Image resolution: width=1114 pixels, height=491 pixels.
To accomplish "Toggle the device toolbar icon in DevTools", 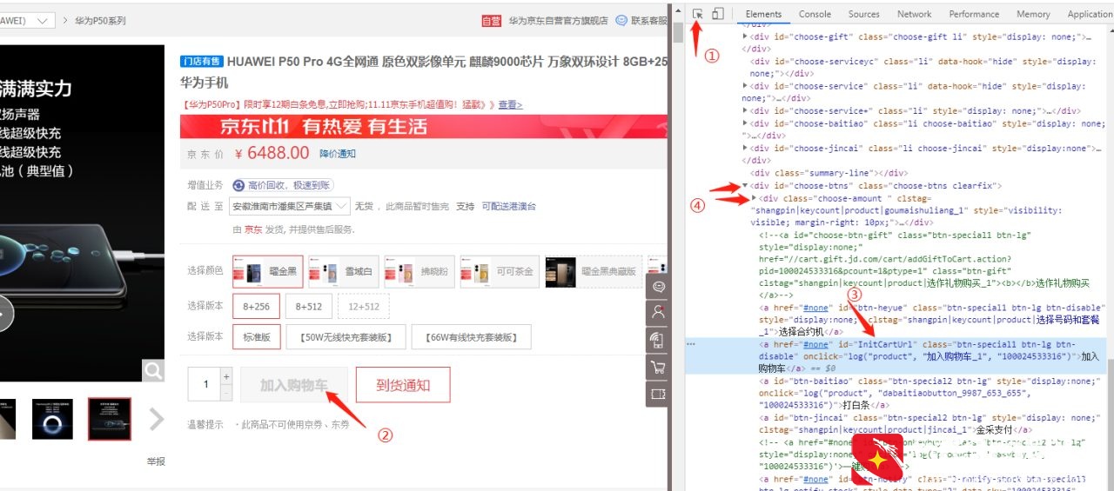I will coord(717,14).
